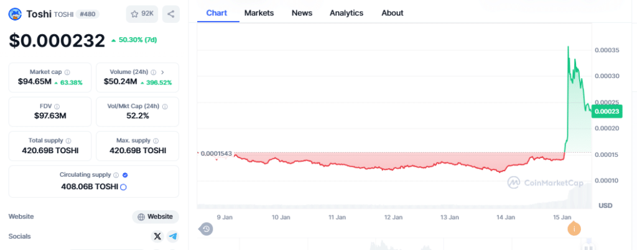Open the News tab

pyautogui.click(x=302, y=13)
